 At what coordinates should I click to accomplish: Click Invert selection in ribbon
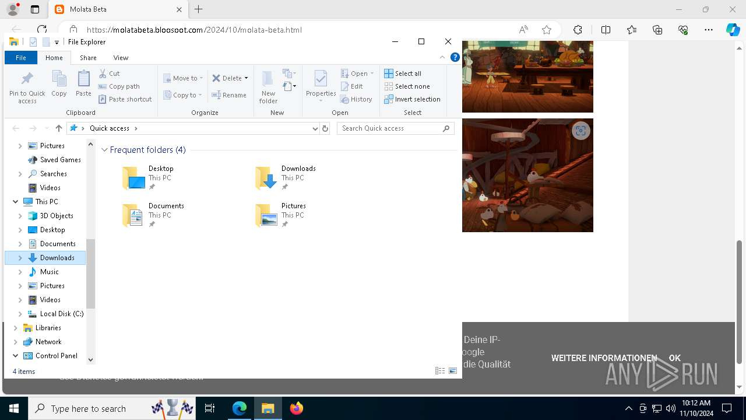[x=412, y=99]
